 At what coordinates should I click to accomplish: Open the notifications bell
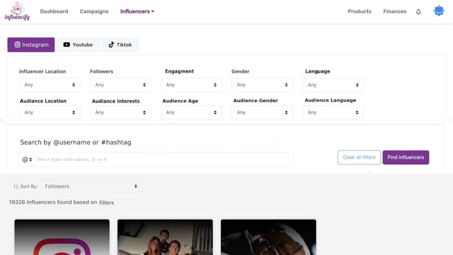pyautogui.click(x=419, y=11)
